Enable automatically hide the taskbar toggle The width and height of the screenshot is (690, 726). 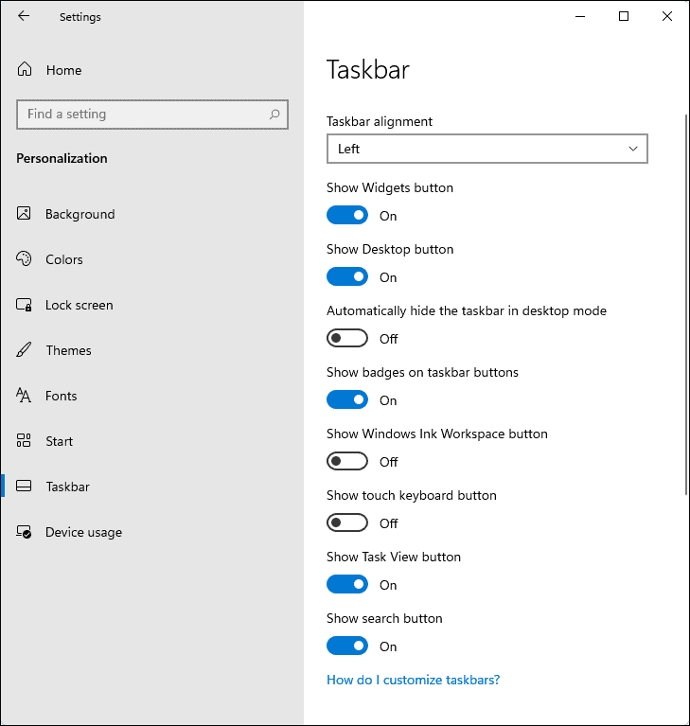[x=347, y=338]
